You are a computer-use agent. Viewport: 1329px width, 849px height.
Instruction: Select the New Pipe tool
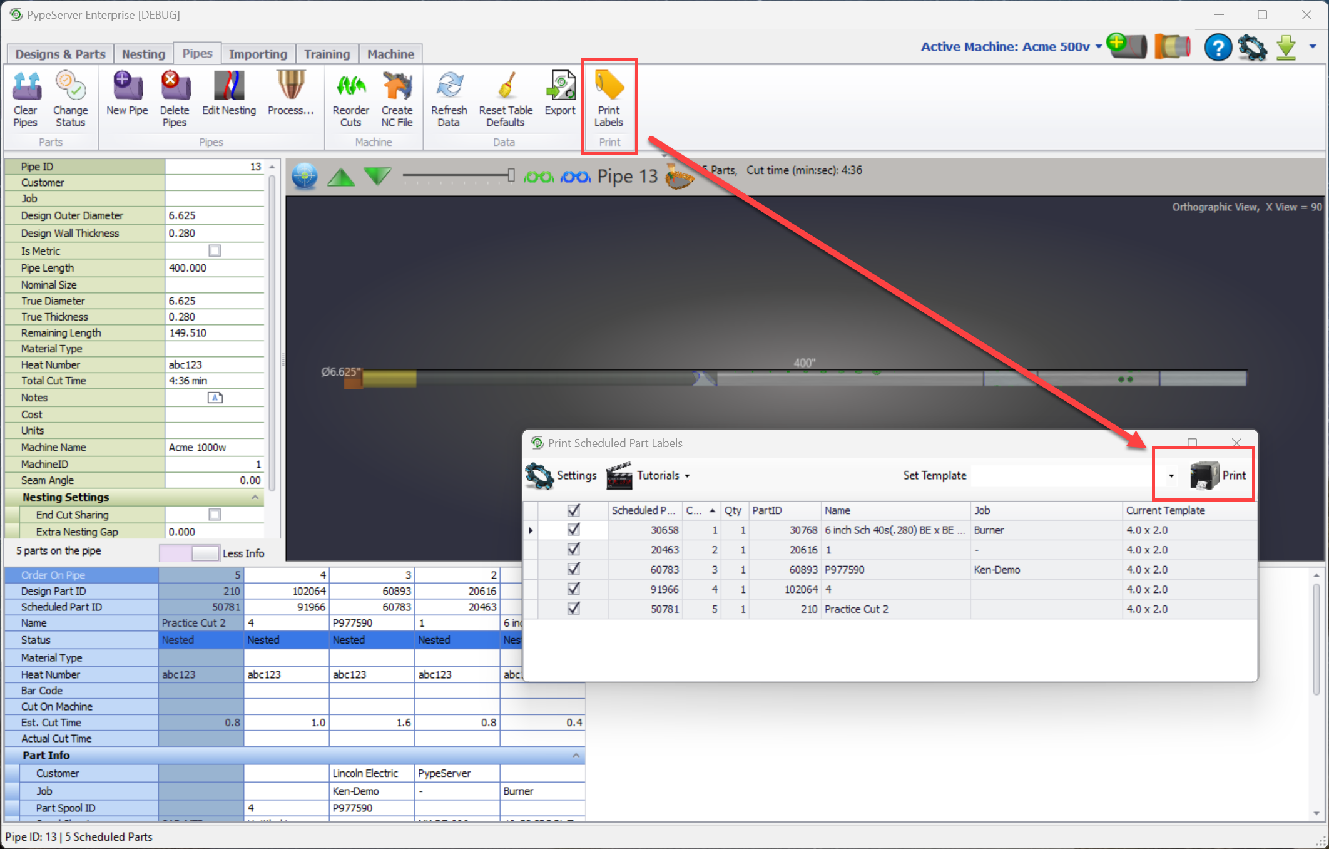[x=126, y=97]
